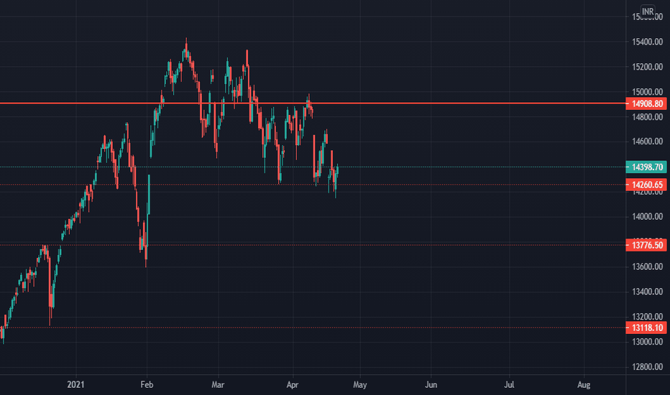Click the 15000.00 price scale value

(x=647, y=92)
